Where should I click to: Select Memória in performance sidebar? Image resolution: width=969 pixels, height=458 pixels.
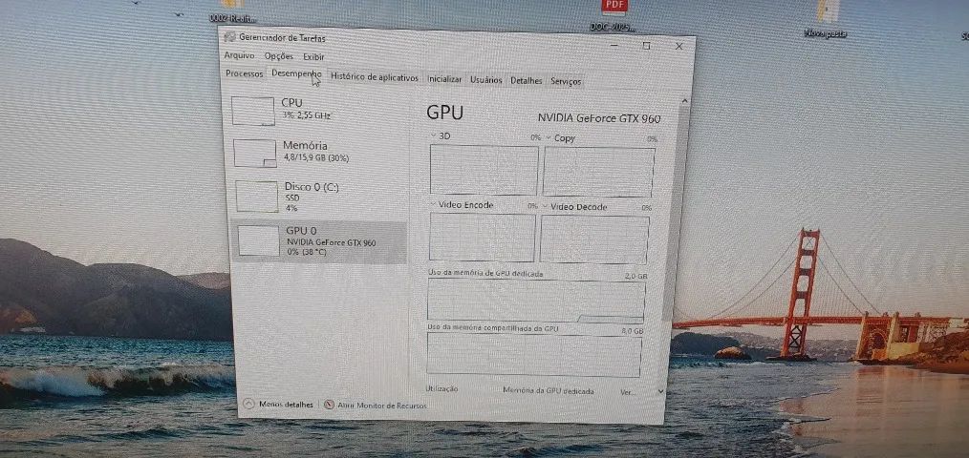point(319,153)
